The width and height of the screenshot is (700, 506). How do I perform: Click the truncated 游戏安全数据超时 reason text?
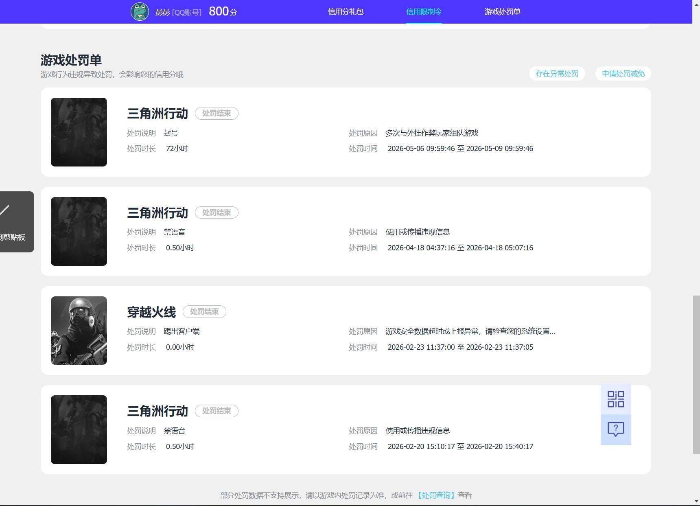(470, 331)
